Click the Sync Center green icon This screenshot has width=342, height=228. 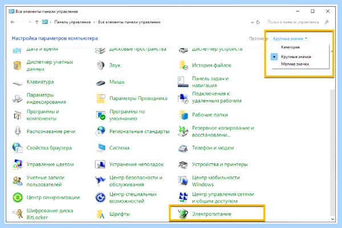click(x=18, y=197)
